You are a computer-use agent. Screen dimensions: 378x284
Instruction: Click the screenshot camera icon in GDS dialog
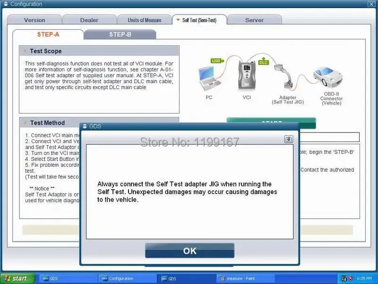coord(289,139)
